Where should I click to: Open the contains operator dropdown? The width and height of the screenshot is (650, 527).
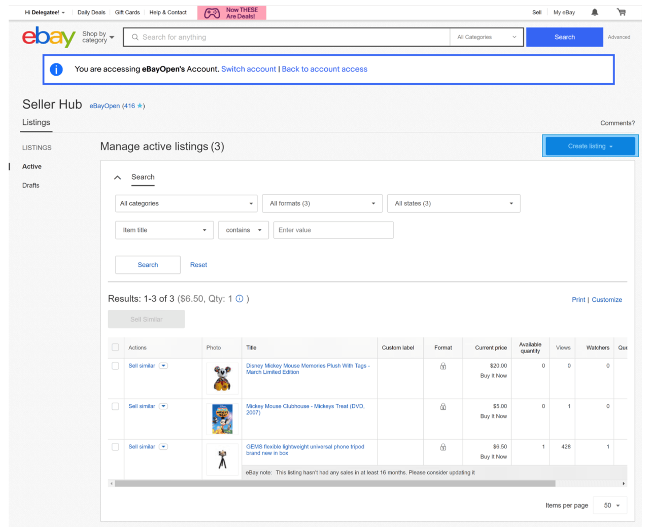pyautogui.click(x=244, y=230)
